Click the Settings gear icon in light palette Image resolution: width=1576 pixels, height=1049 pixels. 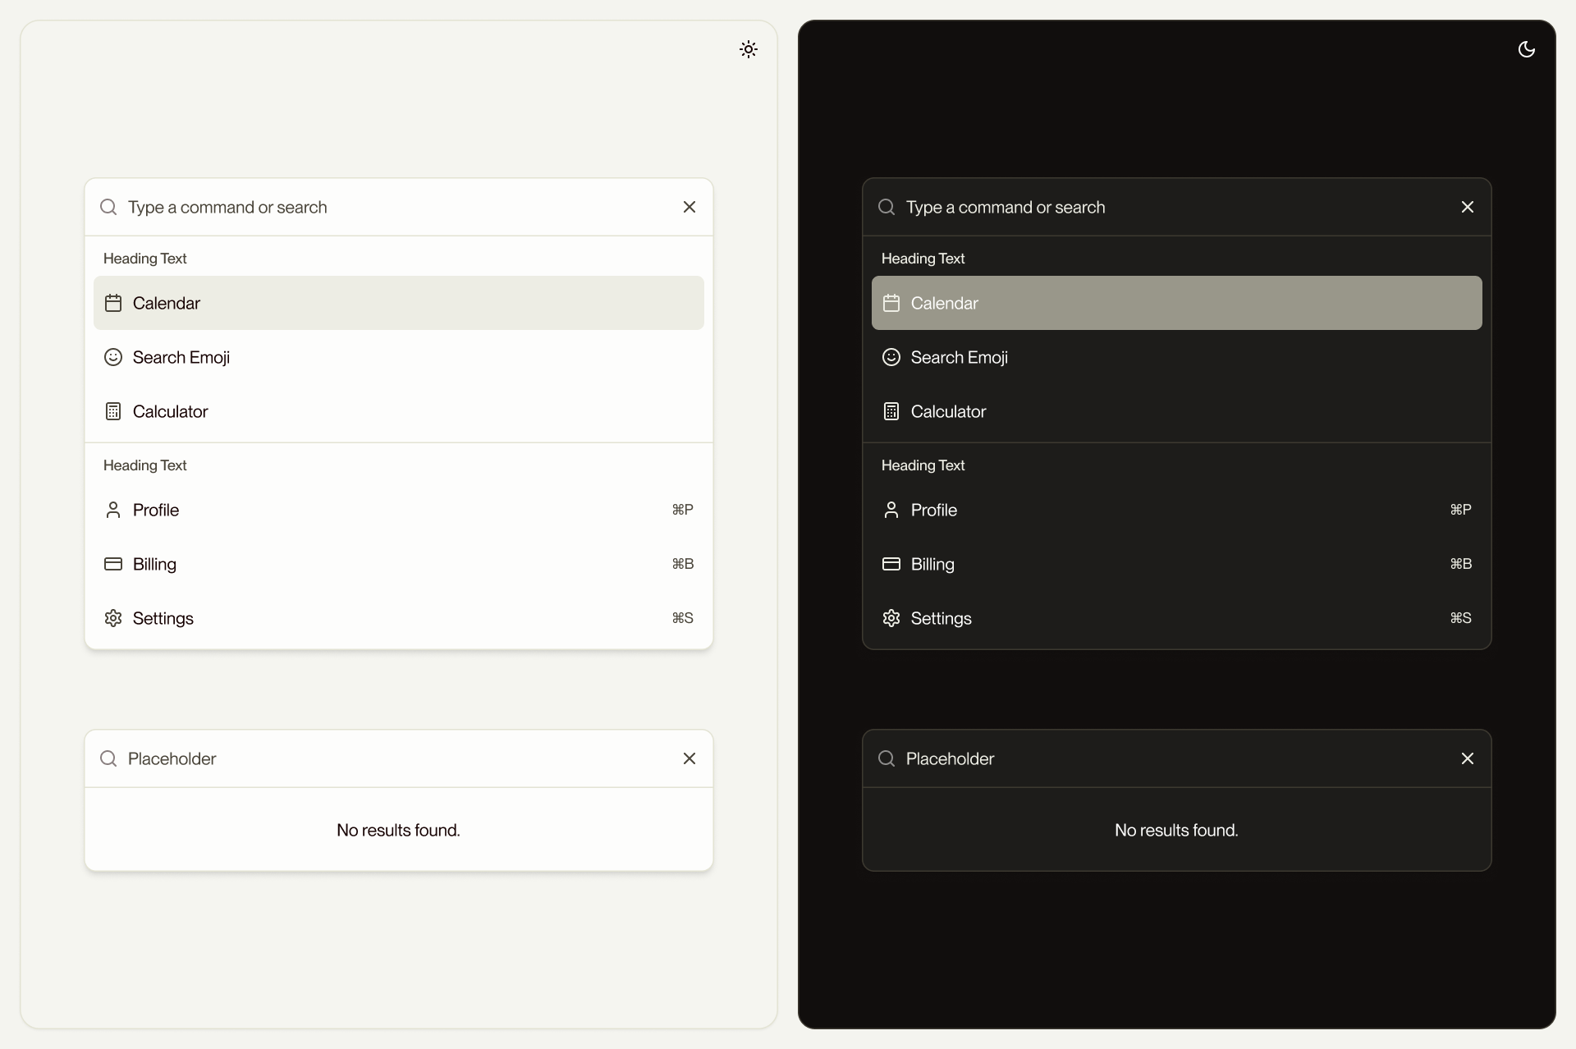pyautogui.click(x=113, y=618)
